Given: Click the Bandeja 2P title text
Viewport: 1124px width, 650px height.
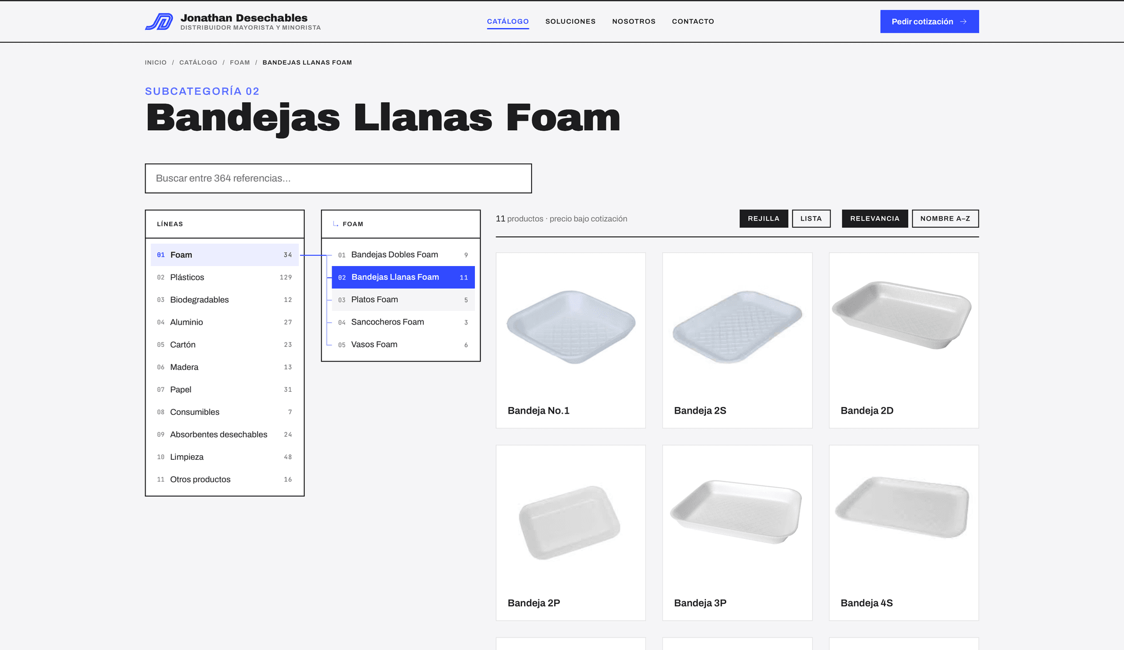Looking at the screenshot, I should click(x=533, y=603).
